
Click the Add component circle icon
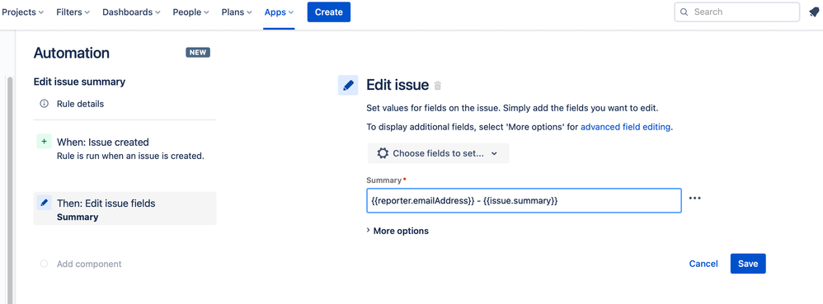tap(44, 264)
